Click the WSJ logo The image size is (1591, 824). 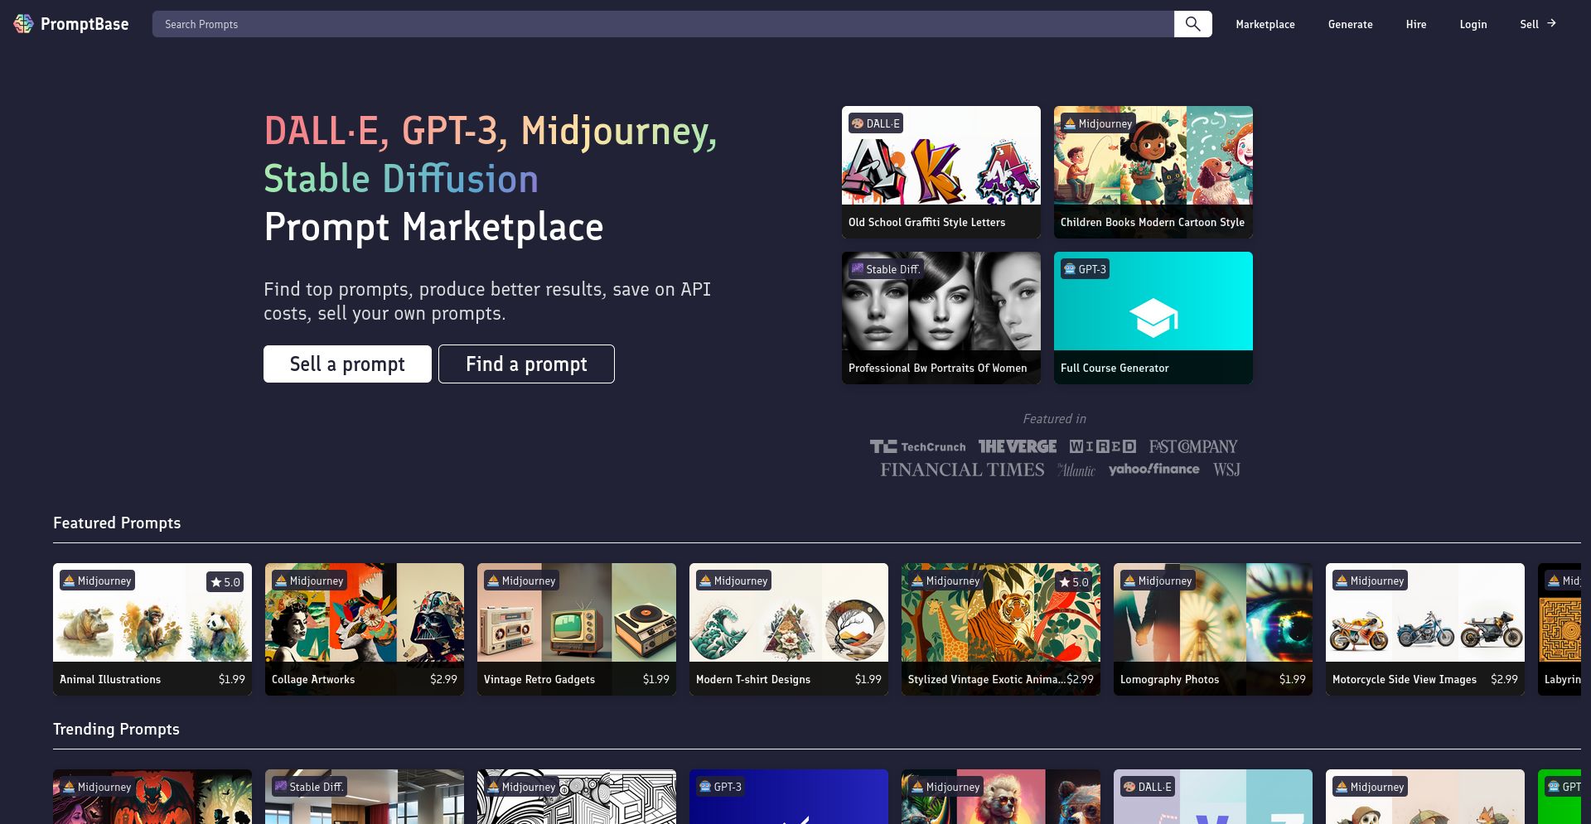(x=1226, y=470)
